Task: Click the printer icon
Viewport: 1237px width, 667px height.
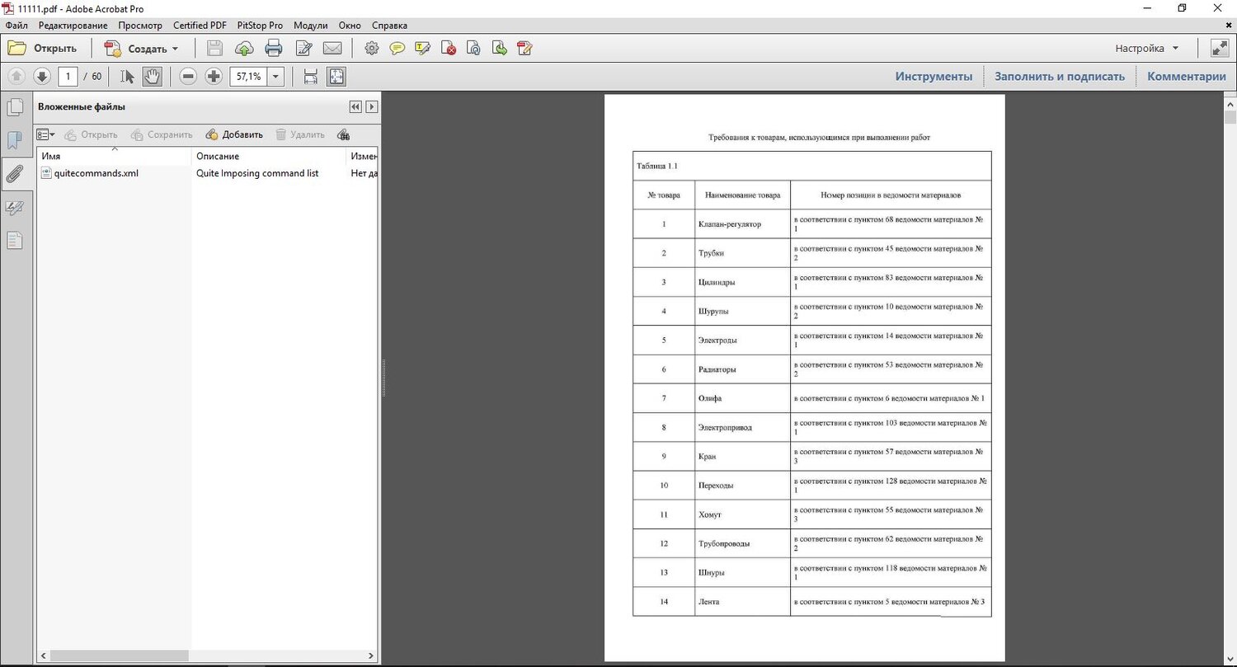Action: coord(274,49)
